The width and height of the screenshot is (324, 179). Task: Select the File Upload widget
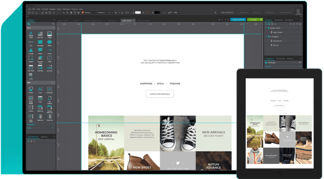tap(49, 100)
